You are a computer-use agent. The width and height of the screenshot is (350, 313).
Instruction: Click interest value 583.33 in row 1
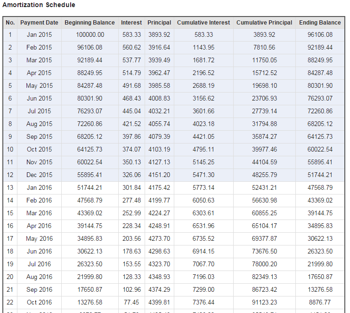pos(132,34)
